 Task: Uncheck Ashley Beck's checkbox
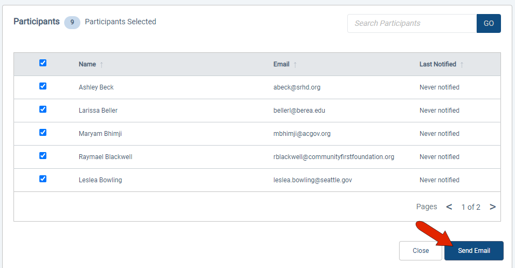[43, 86]
